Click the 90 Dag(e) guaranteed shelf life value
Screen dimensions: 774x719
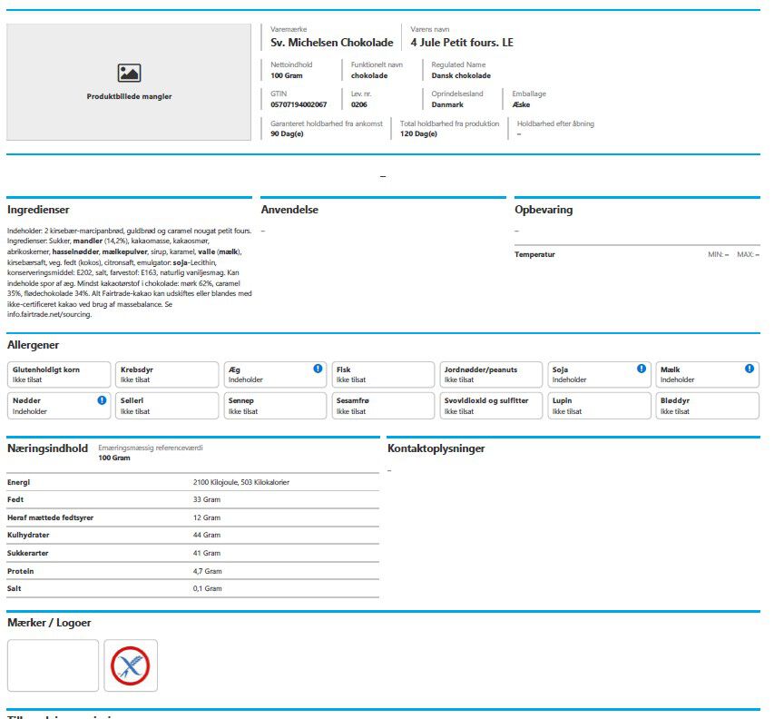(287, 133)
